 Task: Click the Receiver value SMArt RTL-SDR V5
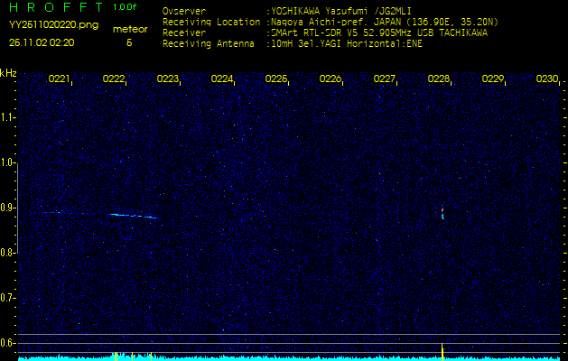[x=314, y=33]
